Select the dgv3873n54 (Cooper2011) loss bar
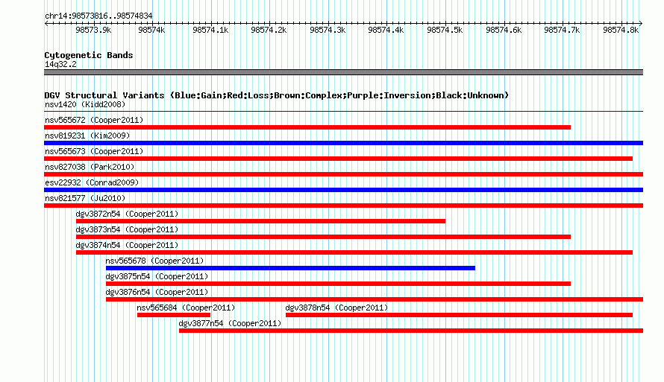 324,237
